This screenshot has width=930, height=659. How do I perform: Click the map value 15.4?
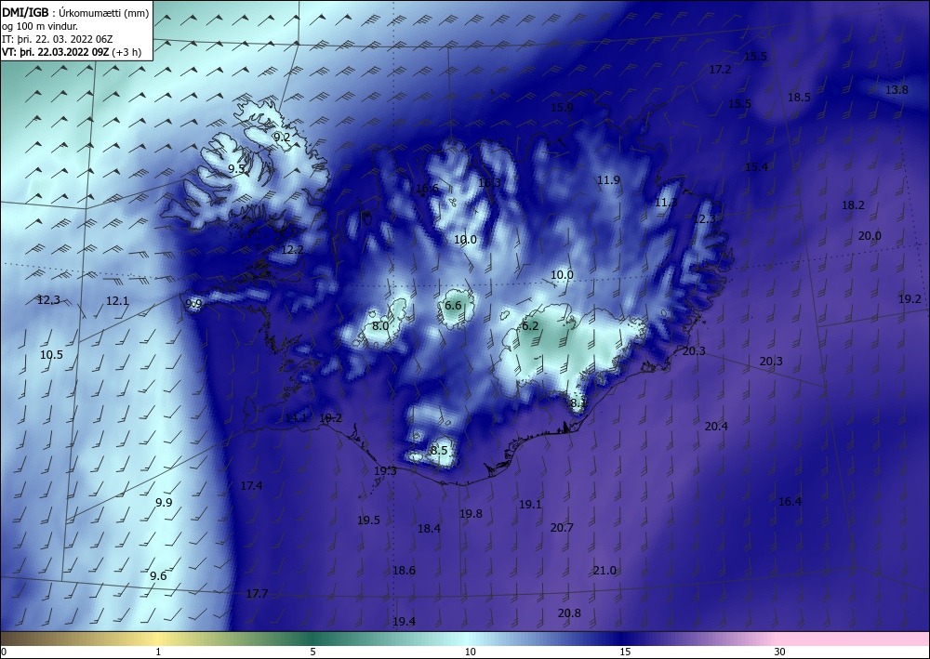click(756, 167)
